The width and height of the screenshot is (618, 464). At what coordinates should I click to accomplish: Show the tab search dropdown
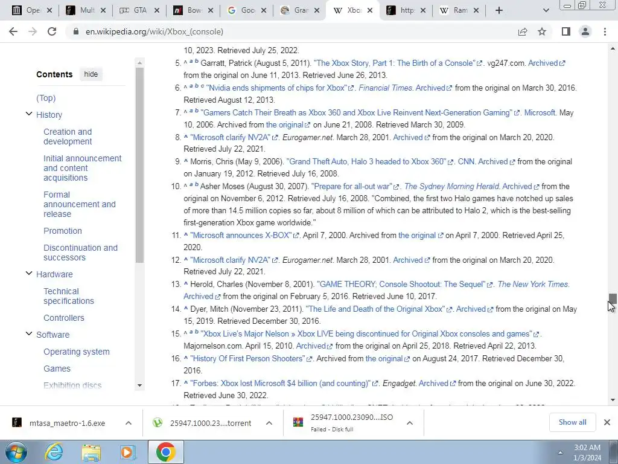click(x=546, y=11)
